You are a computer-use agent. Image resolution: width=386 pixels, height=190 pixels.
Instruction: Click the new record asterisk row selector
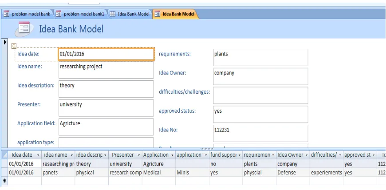click(x=4, y=181)
